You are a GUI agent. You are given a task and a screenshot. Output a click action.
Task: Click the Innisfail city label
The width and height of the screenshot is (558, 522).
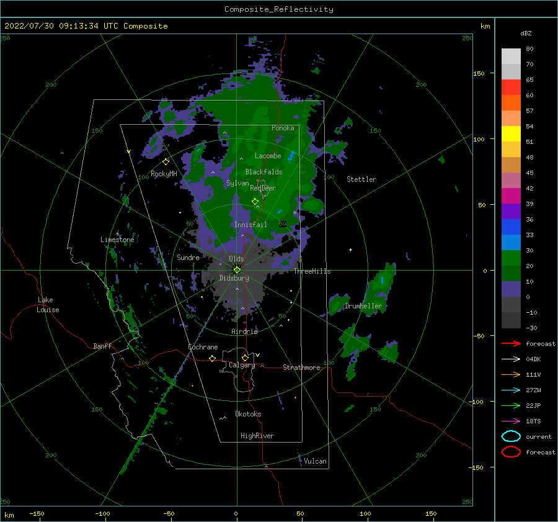tap(250, 225)
